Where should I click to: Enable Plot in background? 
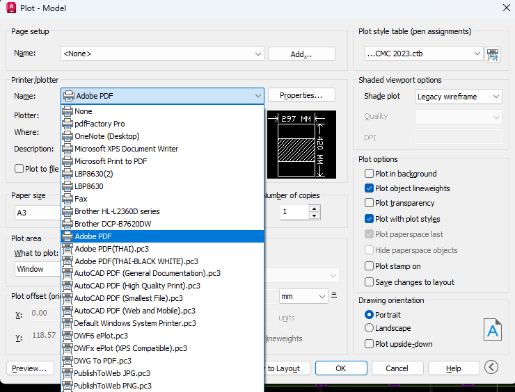(369, 173)
